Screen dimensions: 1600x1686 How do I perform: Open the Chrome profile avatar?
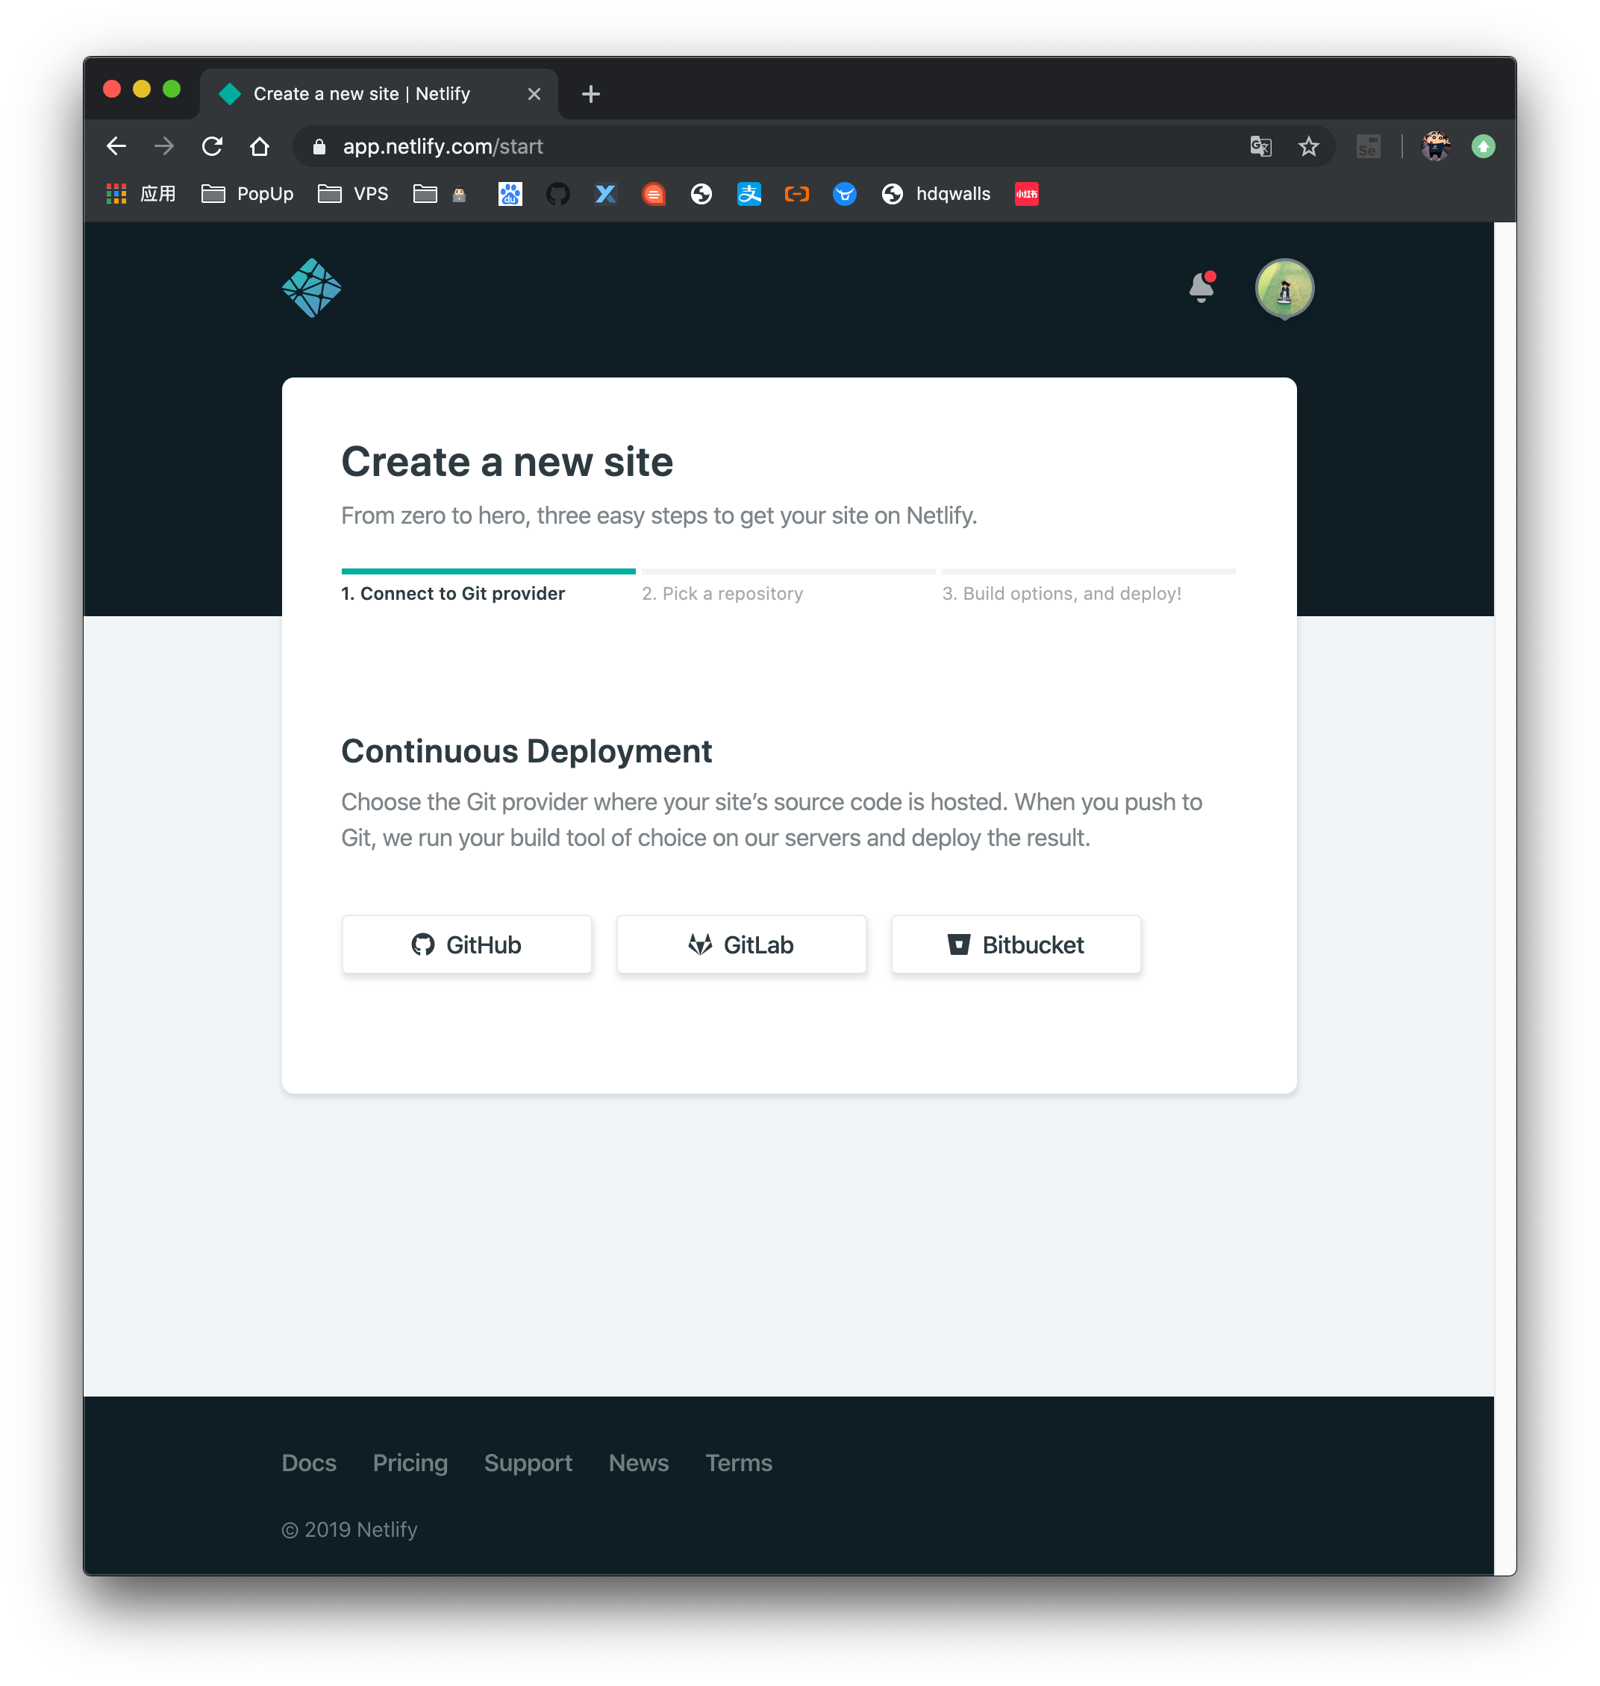tap(1437, 147)
